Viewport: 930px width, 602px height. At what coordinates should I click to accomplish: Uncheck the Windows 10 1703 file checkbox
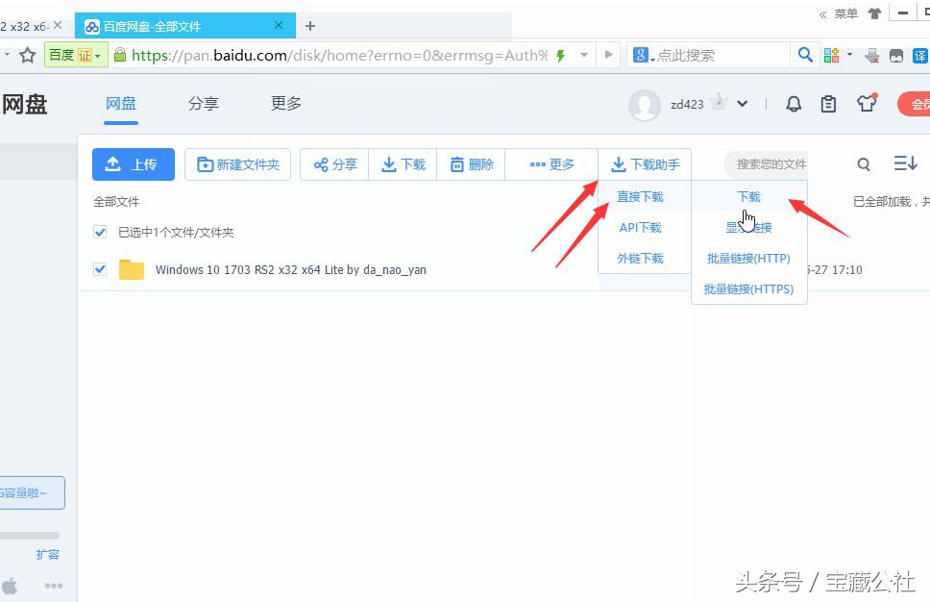point(100,269)
